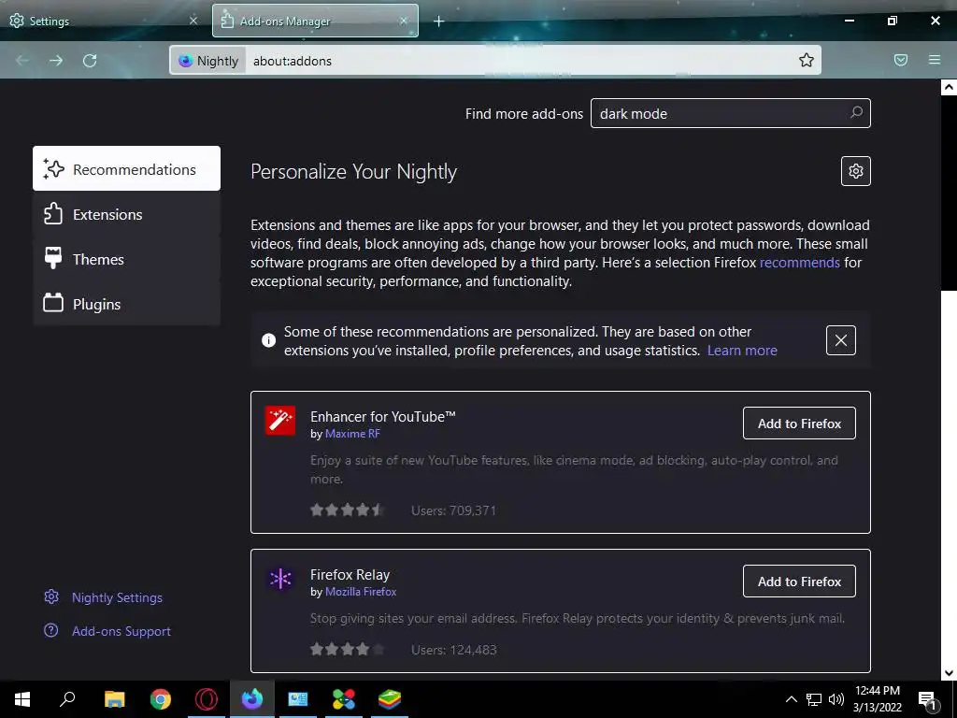Open the Learn more link

(742, 351)
